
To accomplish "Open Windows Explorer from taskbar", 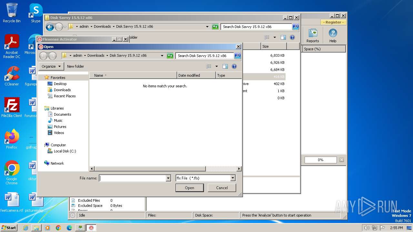I will point(36,228).
